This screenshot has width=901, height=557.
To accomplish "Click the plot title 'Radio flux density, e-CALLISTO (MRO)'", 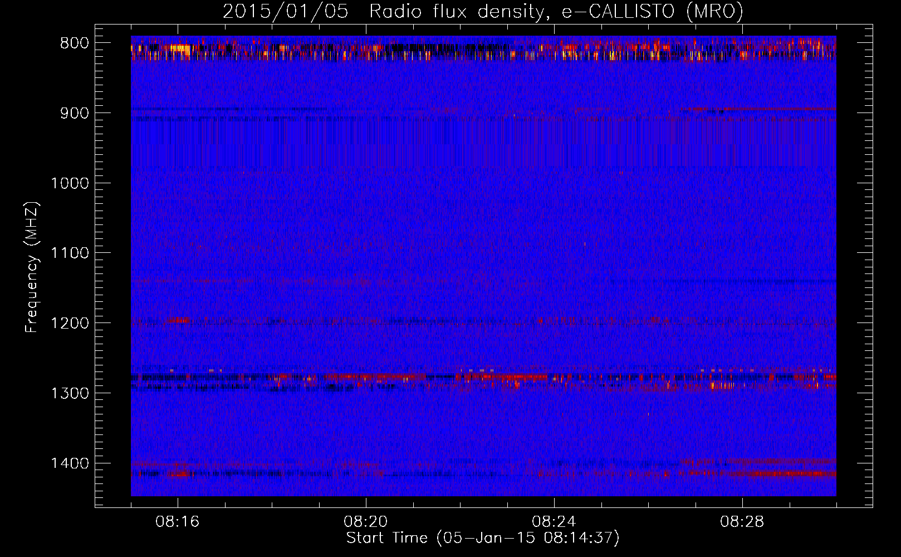I will [556, 12].
